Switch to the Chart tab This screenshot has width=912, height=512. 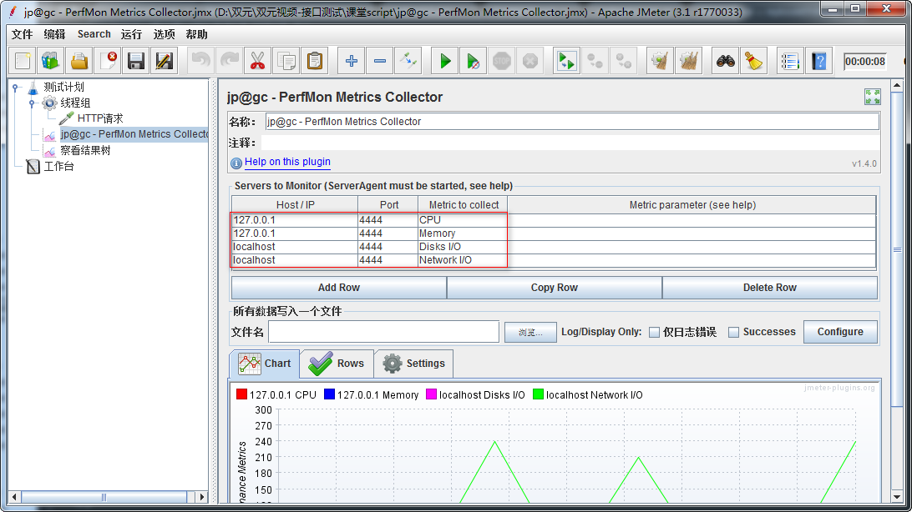click(x=265, y=364)
